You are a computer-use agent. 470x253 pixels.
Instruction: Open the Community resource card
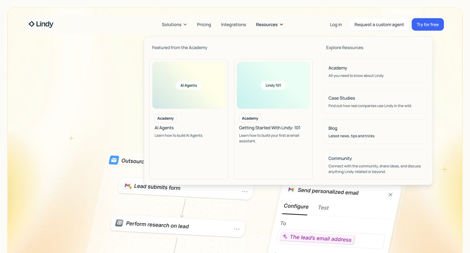coord(375,164)
